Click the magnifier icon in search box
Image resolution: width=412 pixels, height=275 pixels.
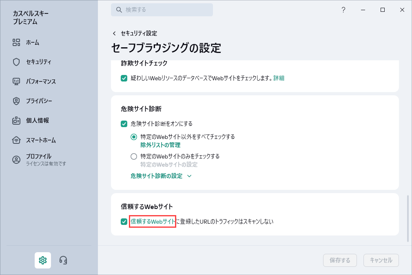pos(119,10)
